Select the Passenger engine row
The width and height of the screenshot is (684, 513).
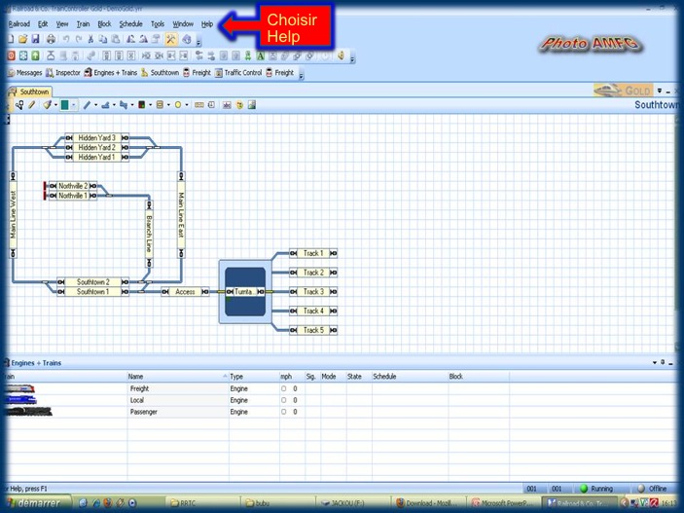[341, 412]
